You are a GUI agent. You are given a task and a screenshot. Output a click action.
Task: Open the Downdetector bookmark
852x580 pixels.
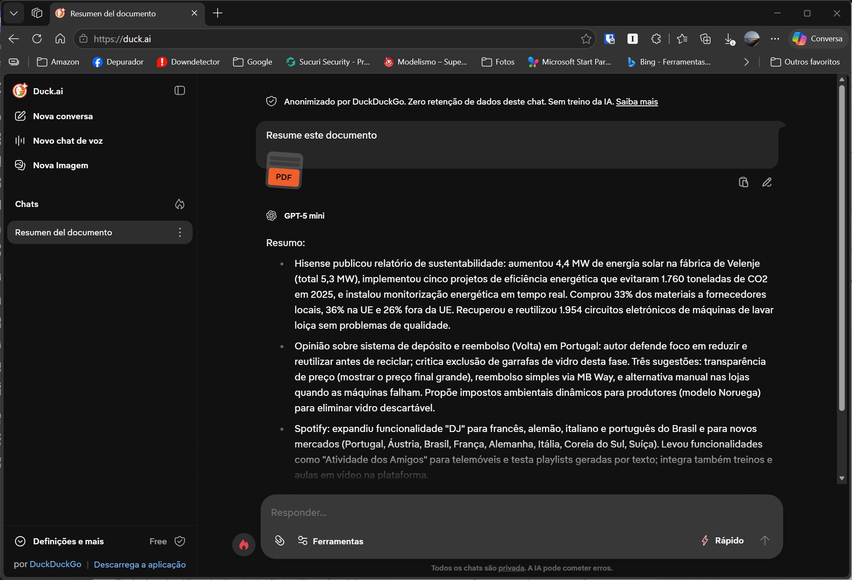pyautogui.click(x=188, y=62)
